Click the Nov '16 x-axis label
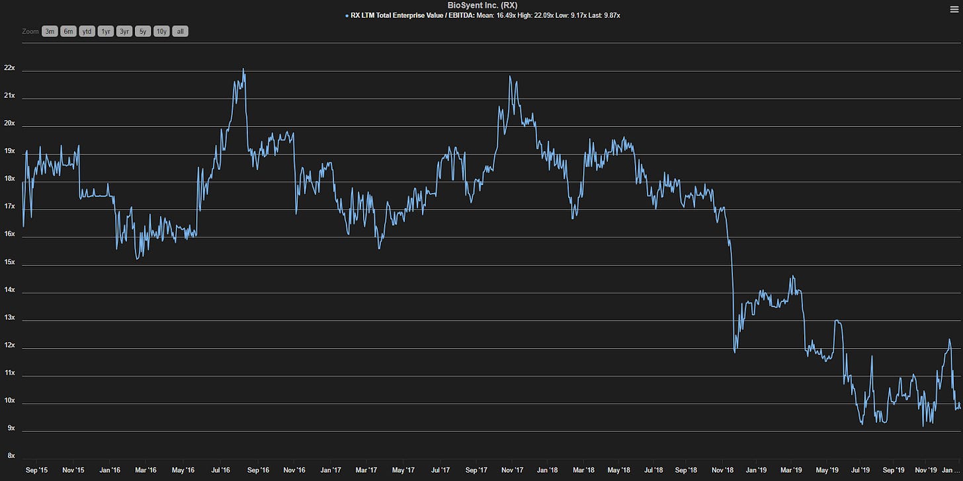Screen dimensions: 963x481 (294, 471)
